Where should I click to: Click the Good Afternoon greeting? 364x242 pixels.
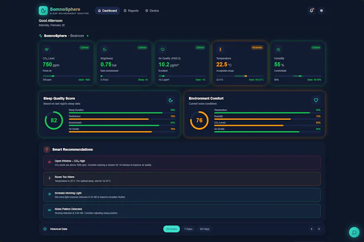coord(51,21)
